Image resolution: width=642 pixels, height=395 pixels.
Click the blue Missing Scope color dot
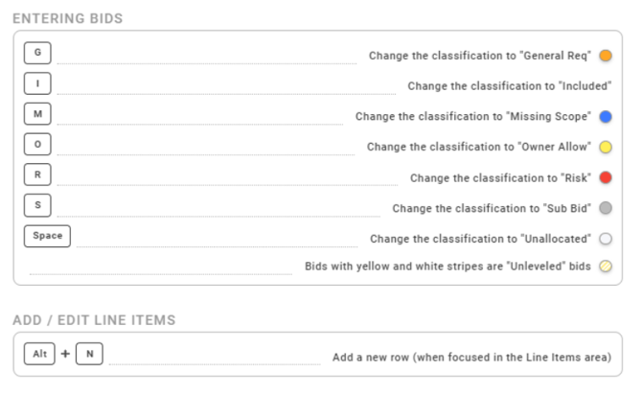[606, 116]
